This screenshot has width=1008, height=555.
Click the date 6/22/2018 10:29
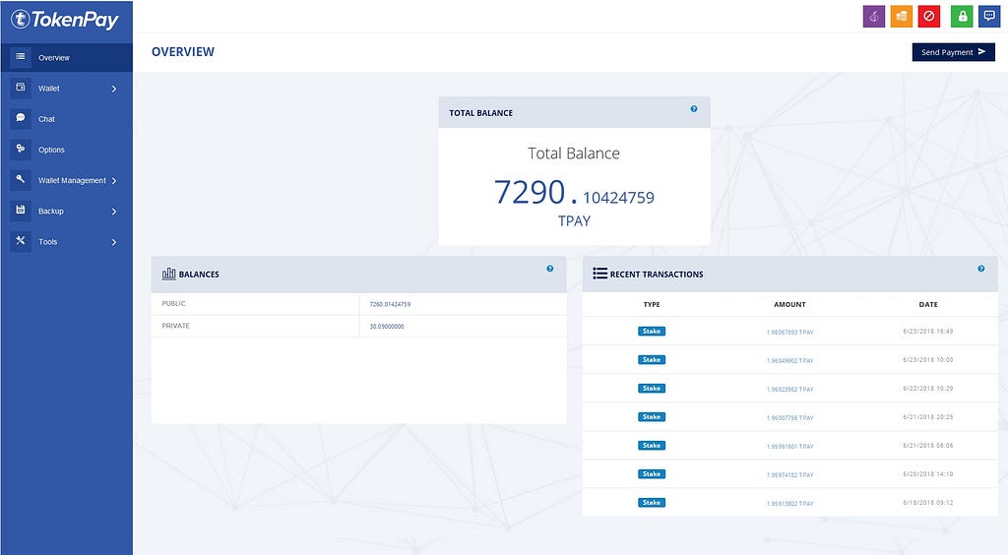927,388
